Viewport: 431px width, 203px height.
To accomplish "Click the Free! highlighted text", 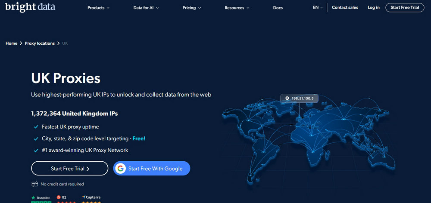I will pyautogui.click(x=139, y=138).
